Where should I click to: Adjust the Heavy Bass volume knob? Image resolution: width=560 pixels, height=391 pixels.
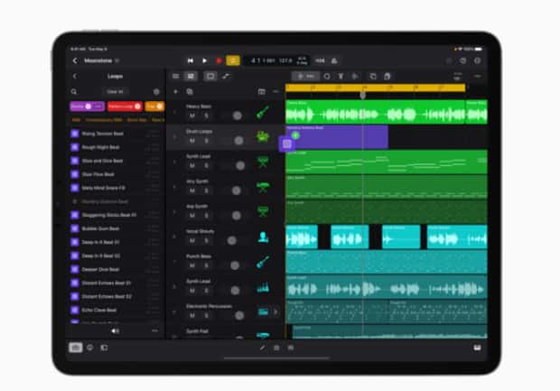tap(237, 116)
